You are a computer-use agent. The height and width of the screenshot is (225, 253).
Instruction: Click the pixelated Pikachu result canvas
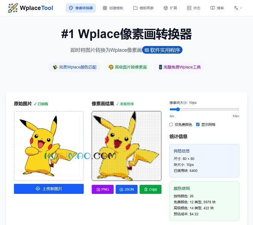126,146
